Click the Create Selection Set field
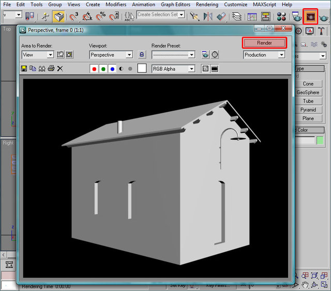 158,15
